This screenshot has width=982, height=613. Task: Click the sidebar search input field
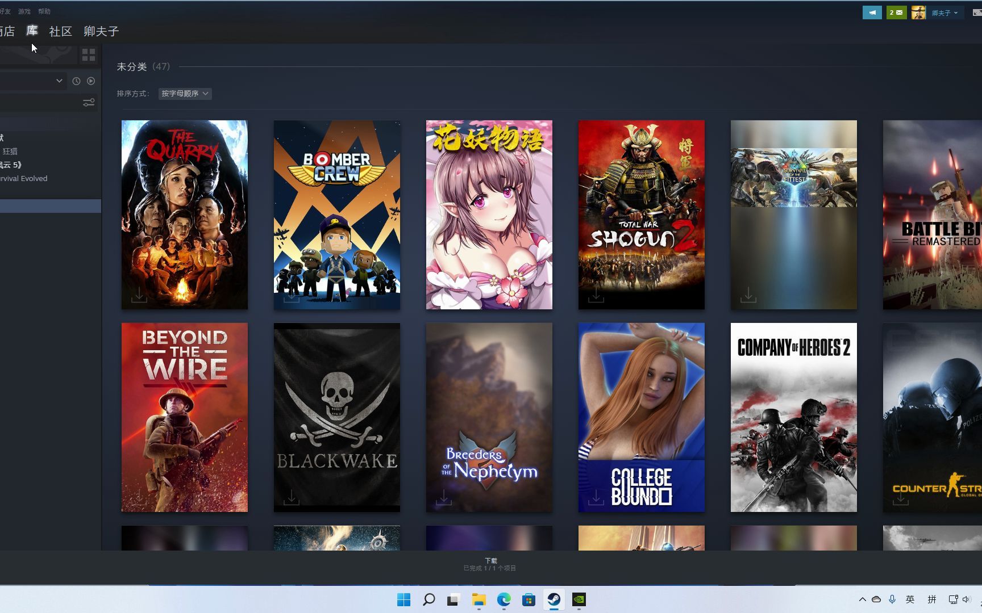(40, 103)
